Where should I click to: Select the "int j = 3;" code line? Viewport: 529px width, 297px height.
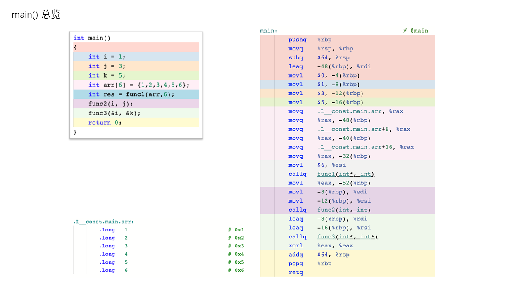point(107,66)
